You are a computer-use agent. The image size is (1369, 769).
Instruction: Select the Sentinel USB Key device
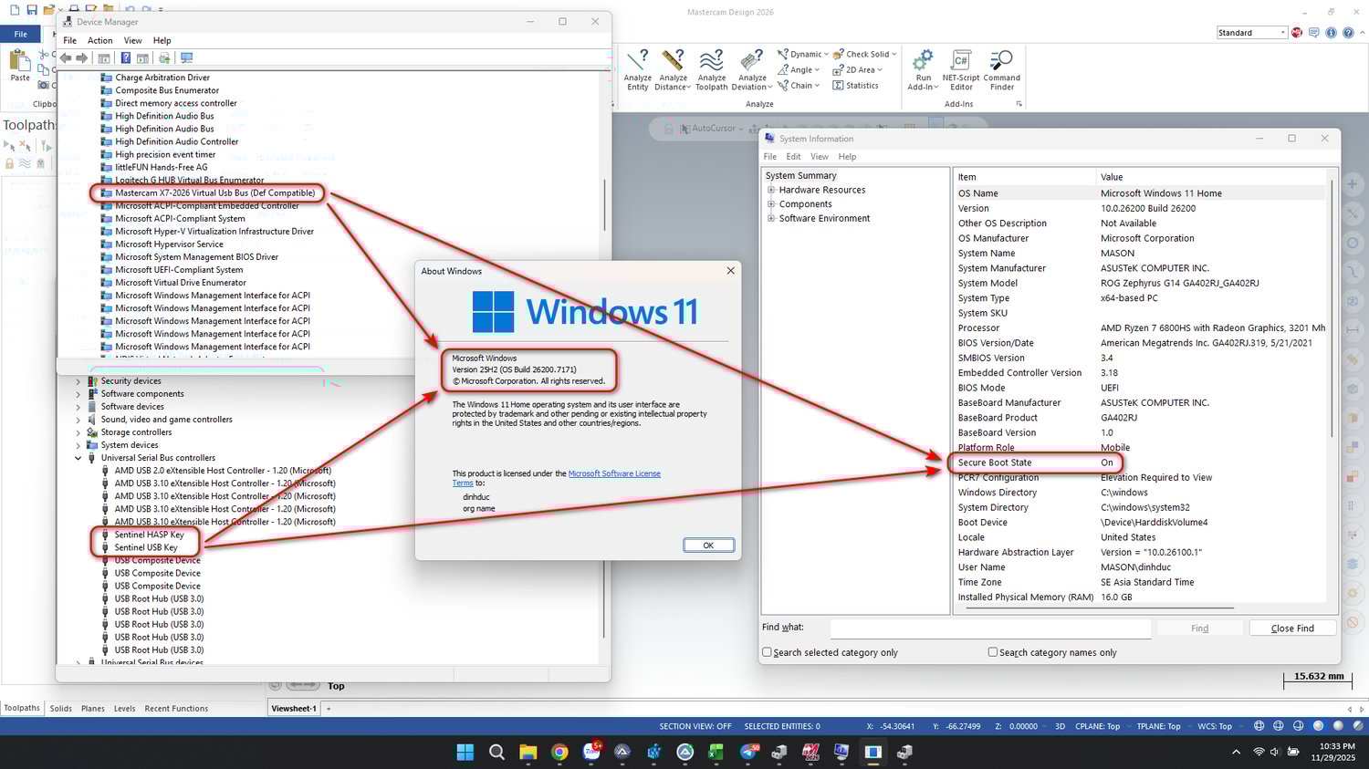[146, 547]
